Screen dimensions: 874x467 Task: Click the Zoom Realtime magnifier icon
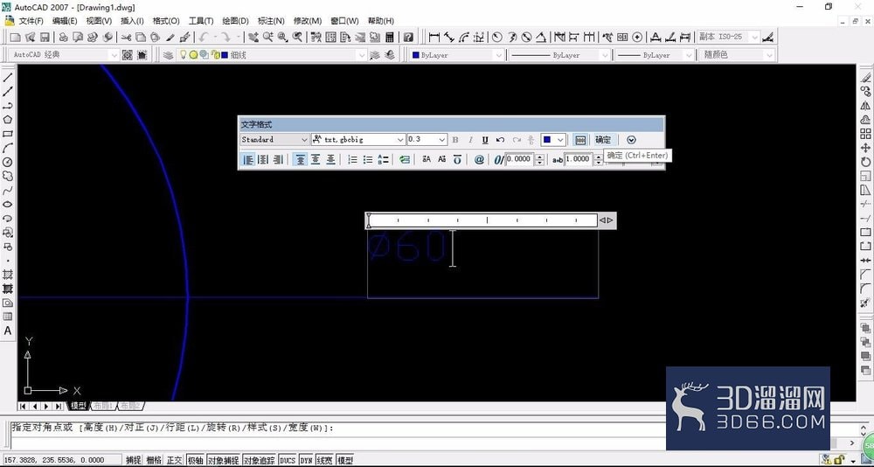tap(268, 38)
